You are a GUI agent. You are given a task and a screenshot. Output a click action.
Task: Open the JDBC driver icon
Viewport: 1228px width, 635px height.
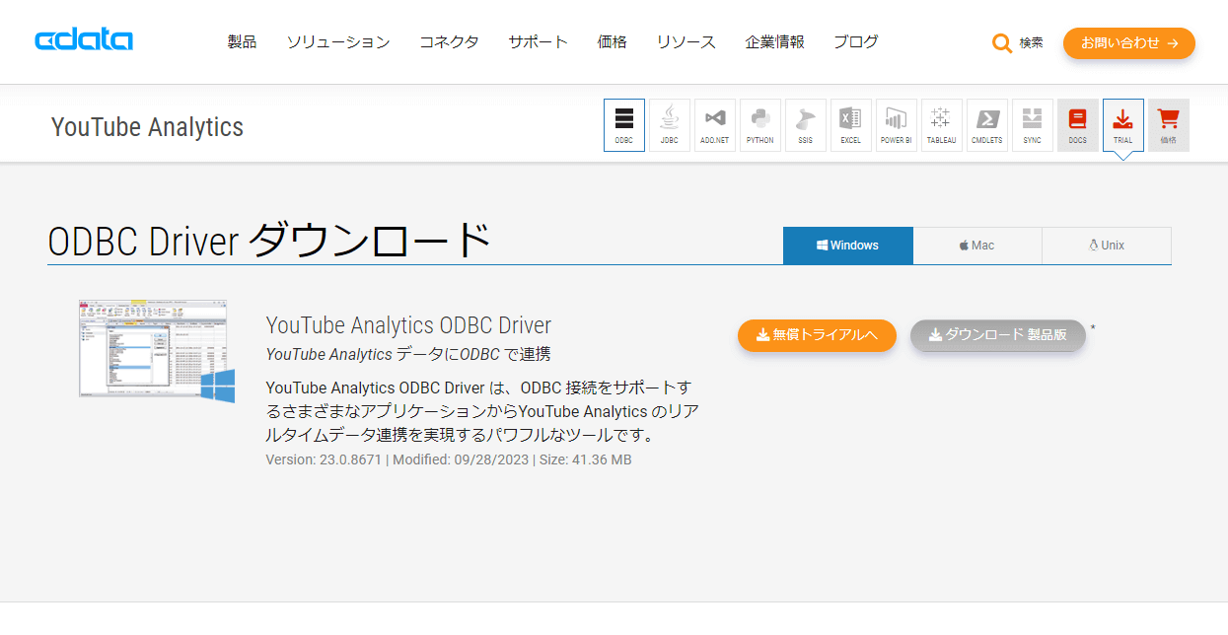(670, 125)
